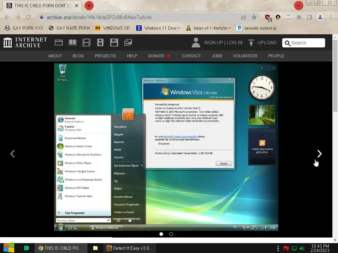This screenshot has width=338, height=253.
Task: Open the HELP menu item
Action: [132, 56]
